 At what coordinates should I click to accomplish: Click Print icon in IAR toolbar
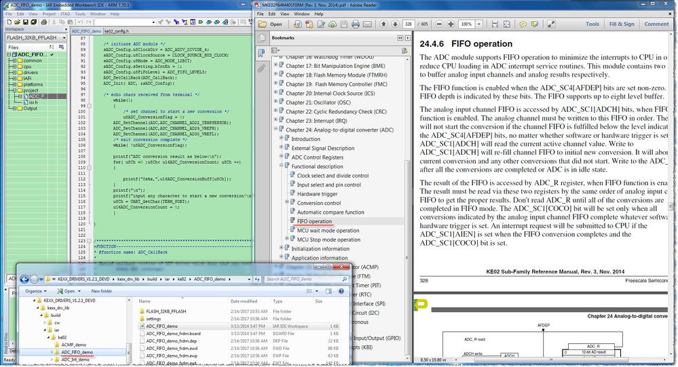click(43, 22)
